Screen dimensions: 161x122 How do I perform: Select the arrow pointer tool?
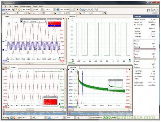coord(78,10)
